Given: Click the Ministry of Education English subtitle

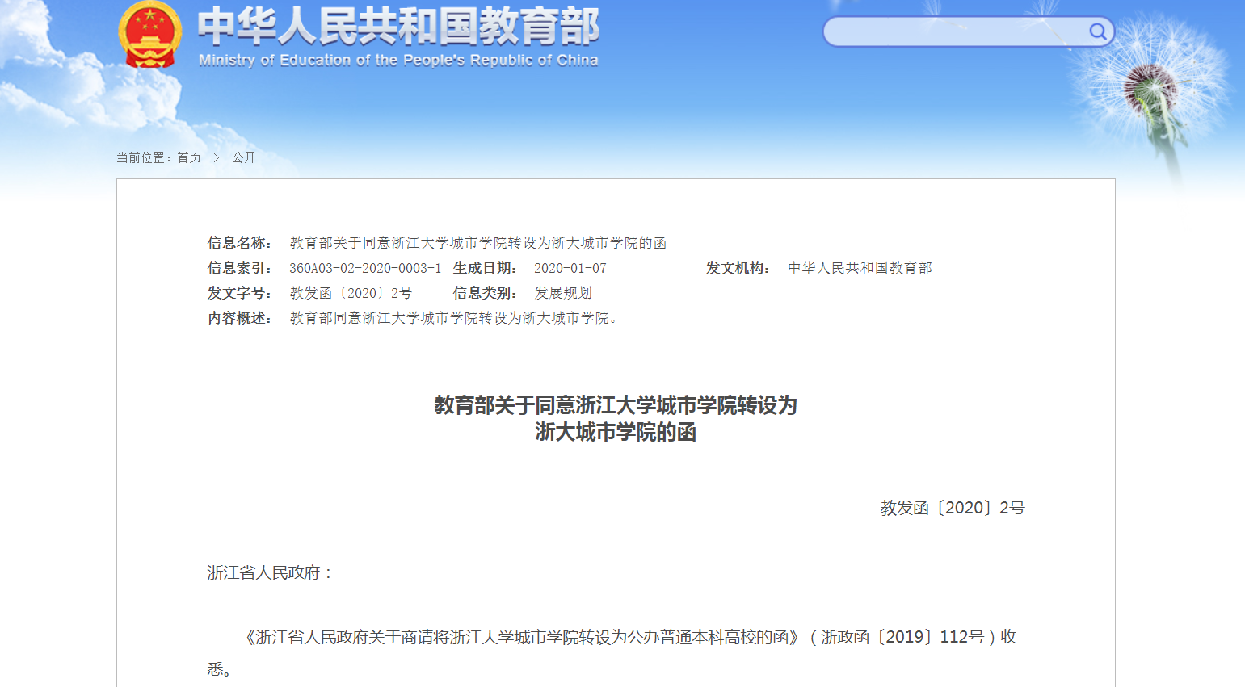Looking at the screenshot, I should 396,58.
